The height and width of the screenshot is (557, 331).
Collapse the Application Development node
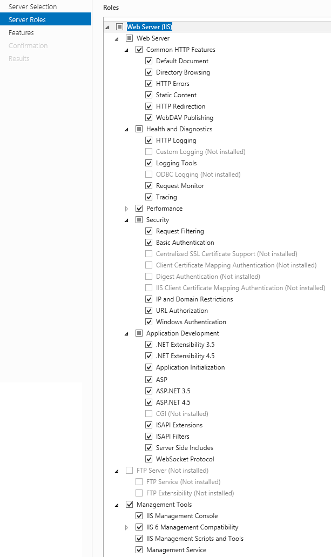pos(126,334)
